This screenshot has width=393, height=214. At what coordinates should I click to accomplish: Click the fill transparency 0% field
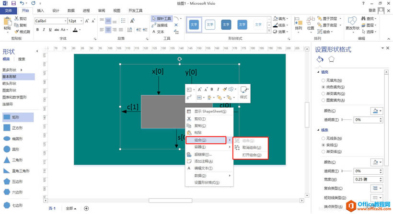pos(366,120)
